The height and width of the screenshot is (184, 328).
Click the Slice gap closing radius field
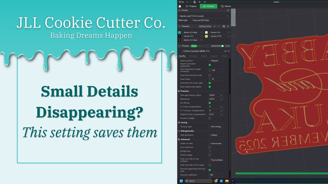point(216,95)
